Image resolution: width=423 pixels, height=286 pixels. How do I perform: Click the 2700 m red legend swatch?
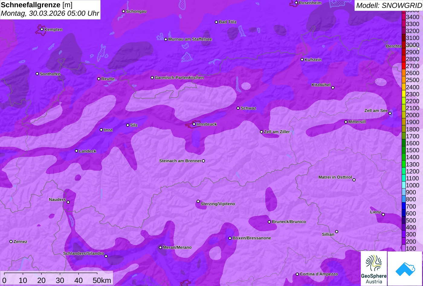(403, 66)
